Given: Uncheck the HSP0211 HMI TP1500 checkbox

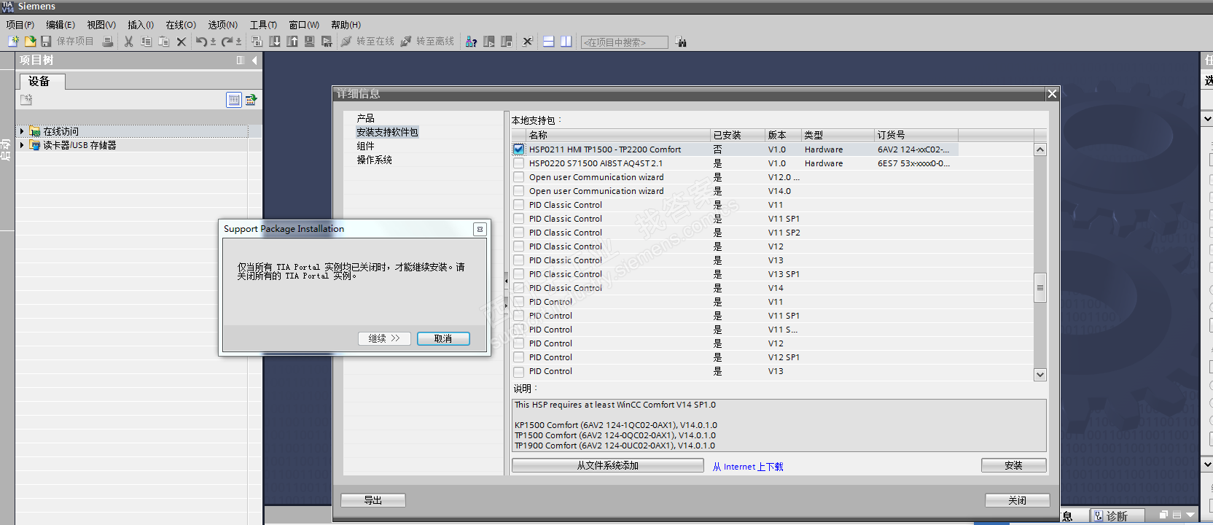Looking at the screenshot, I should click(519, 149).
